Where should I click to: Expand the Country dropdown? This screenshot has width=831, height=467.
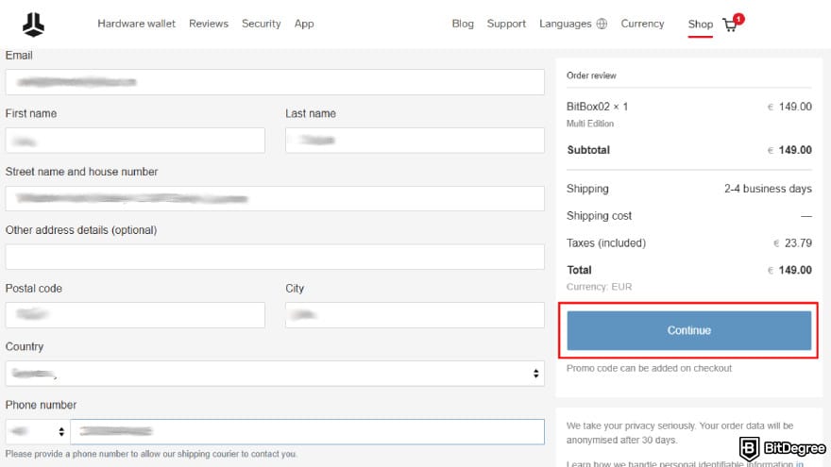click(x=275, y=374)
